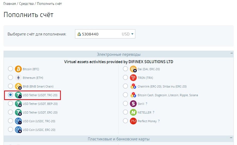This screenshot has height=145, width=237.
Task: Click the USD Tether ERC-20 label text
Action: click(40, 112)
